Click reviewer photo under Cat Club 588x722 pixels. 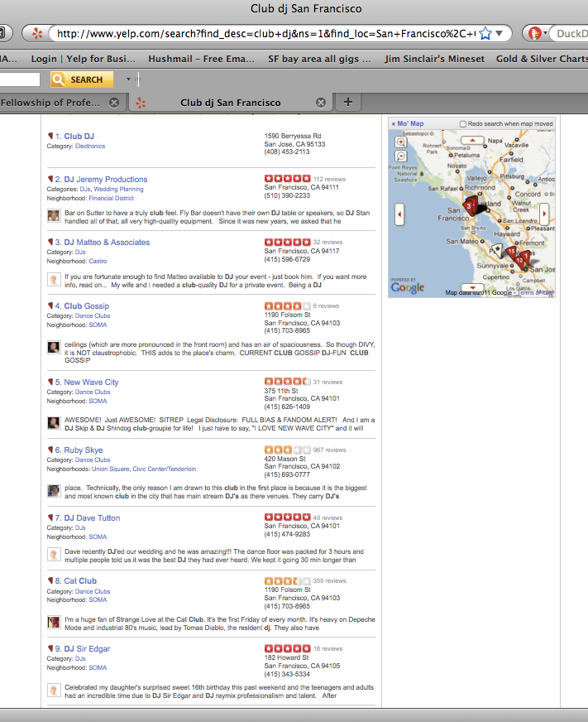(54, 622)
